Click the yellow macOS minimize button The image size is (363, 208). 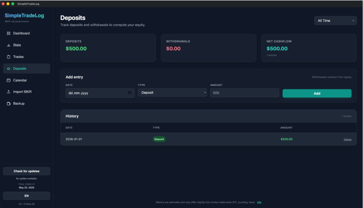[x=8, y=4]
